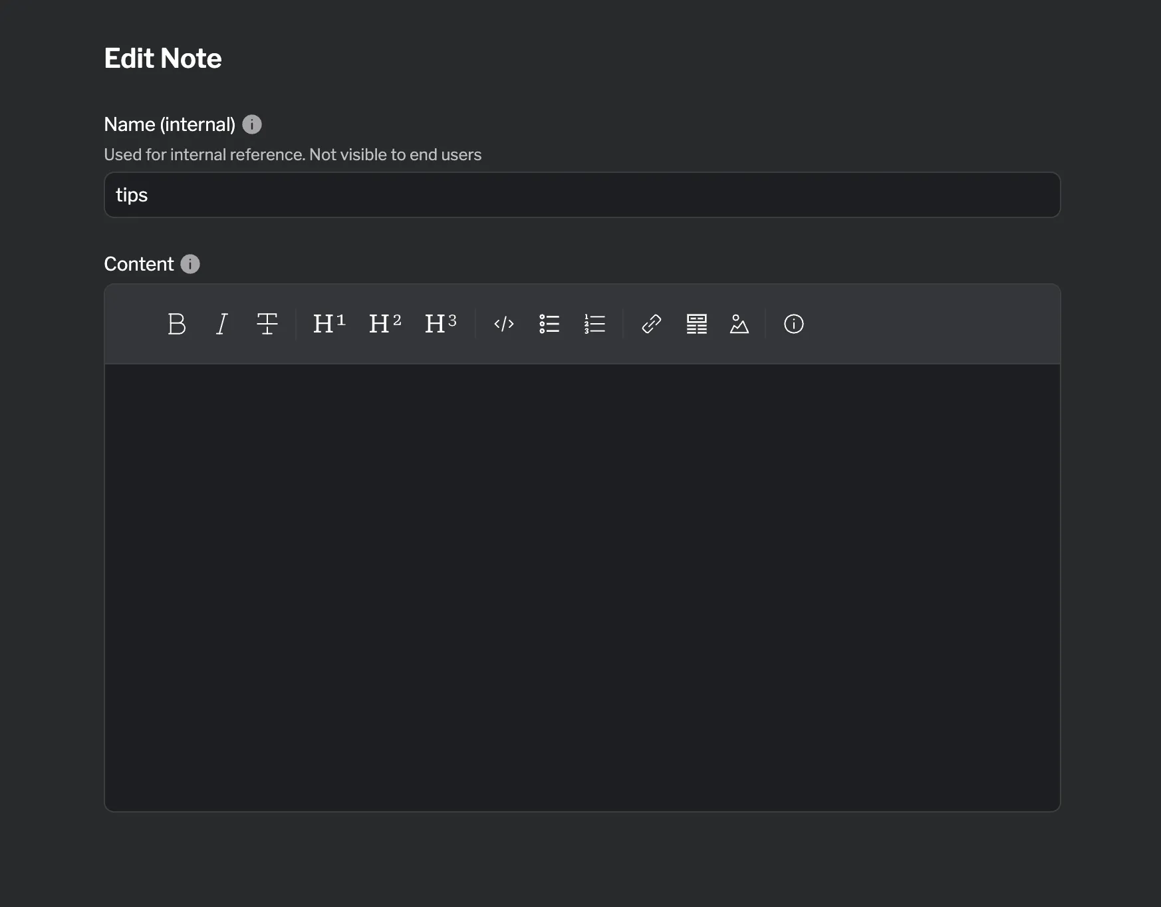
Task: View the Name (internal) info tooltip
Action: (x=253, y=124)
